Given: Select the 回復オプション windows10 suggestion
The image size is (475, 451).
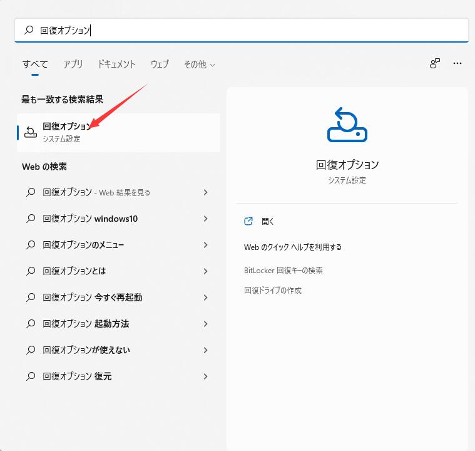Looking at the screenshot, I should pos(118,219).
